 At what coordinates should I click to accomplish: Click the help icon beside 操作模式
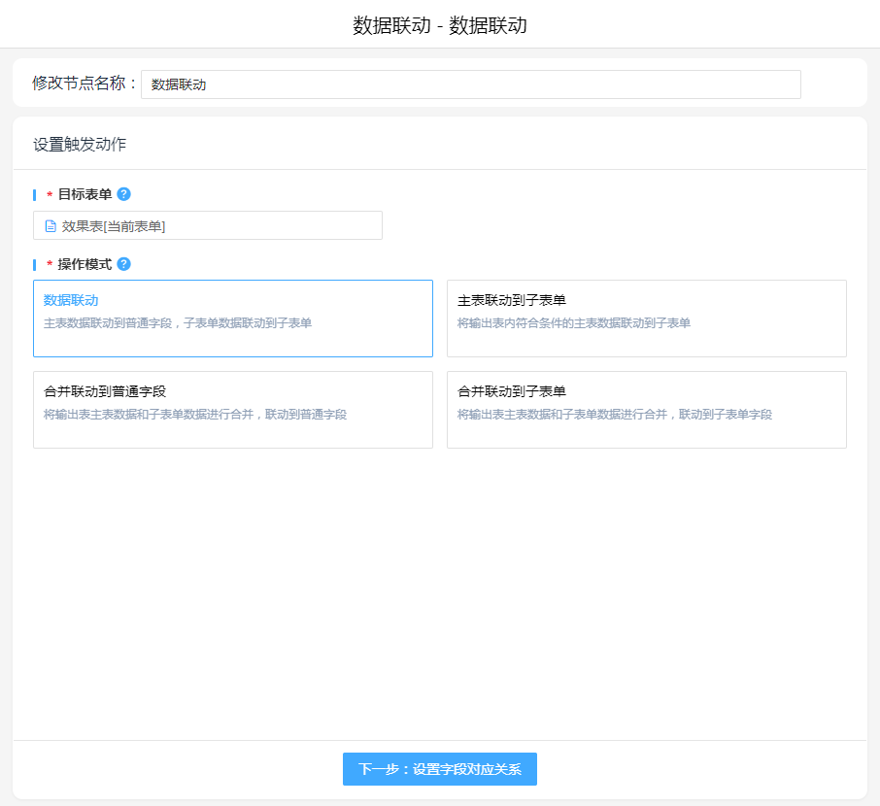click(123, 264)
